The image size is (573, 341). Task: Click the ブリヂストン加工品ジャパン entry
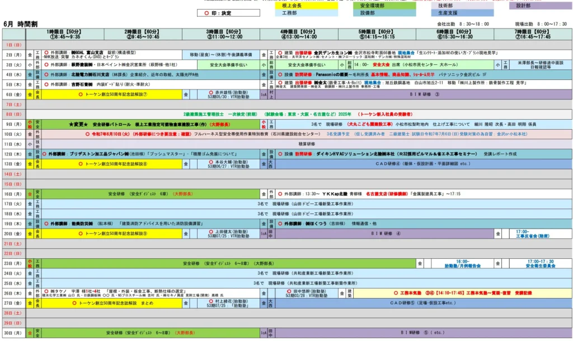pyautogui.click(x=151, y=154)
